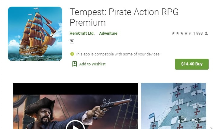Click the half-filled fifth rating star

pos(190,33)
